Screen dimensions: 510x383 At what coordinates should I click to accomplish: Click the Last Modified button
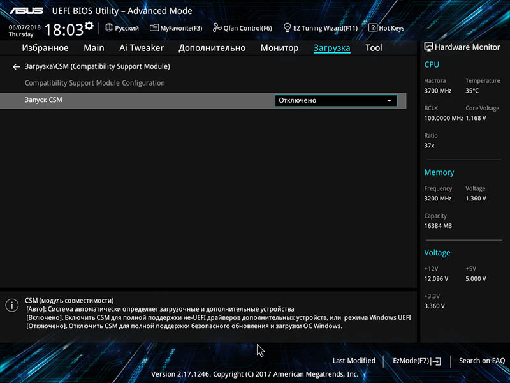[x=354, y=361]
